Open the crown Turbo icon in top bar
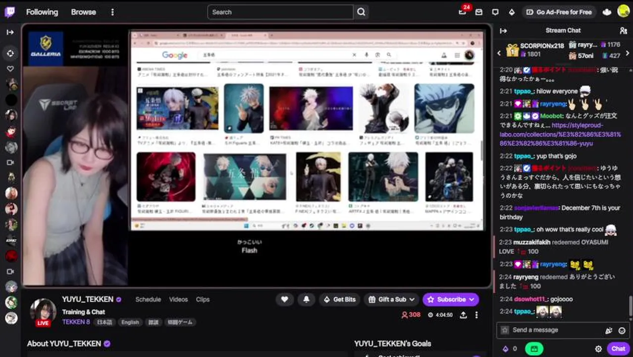633x357 pixels. pyautogui.click(x=607, y=12)
